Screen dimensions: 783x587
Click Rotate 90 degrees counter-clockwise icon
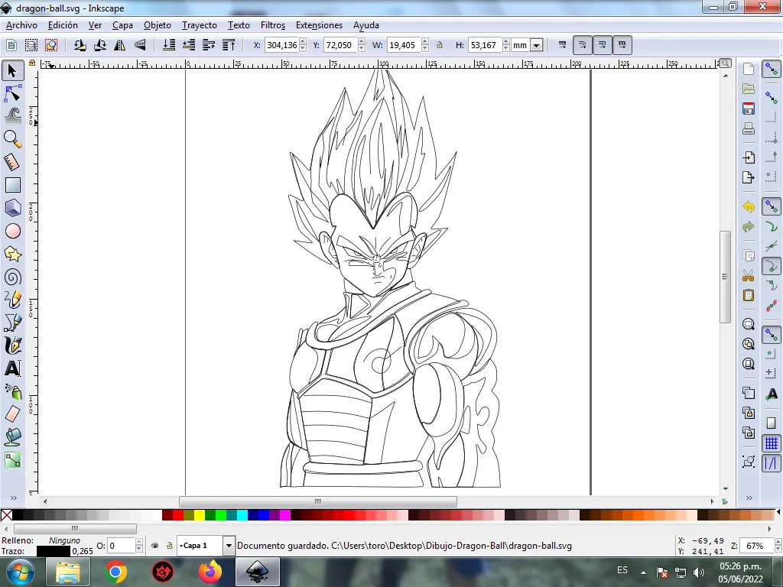point(80,45)
